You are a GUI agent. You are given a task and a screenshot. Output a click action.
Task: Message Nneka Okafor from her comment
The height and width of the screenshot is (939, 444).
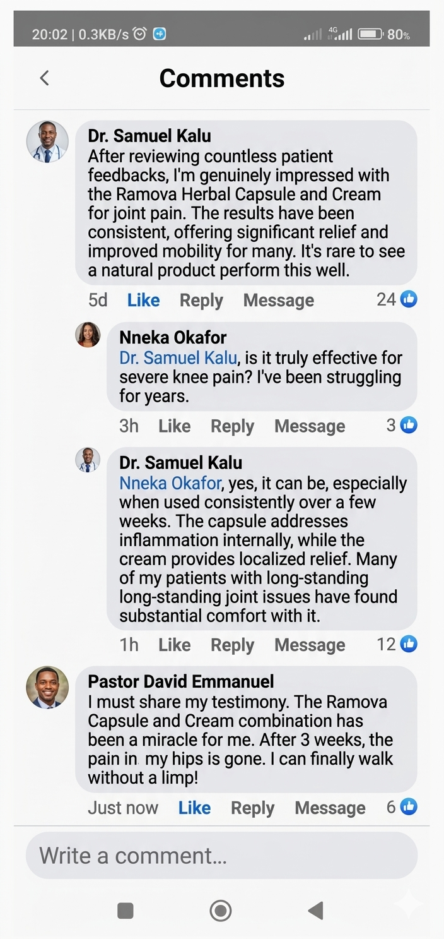pyautogui.click(x=310, y=426)
